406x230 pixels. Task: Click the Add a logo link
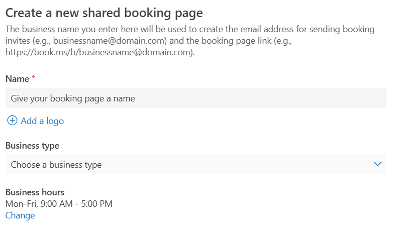[x=36, y=121]
